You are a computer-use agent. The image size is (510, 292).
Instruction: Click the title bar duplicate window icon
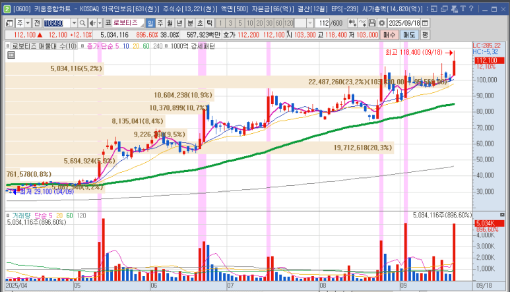click(x=444, y=9)
